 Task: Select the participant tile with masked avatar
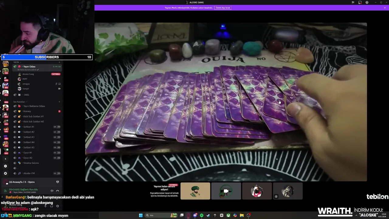click(257, 191)
